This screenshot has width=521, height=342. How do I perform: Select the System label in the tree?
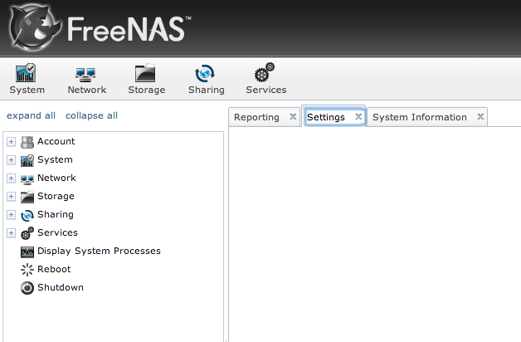tap(55, 160)
